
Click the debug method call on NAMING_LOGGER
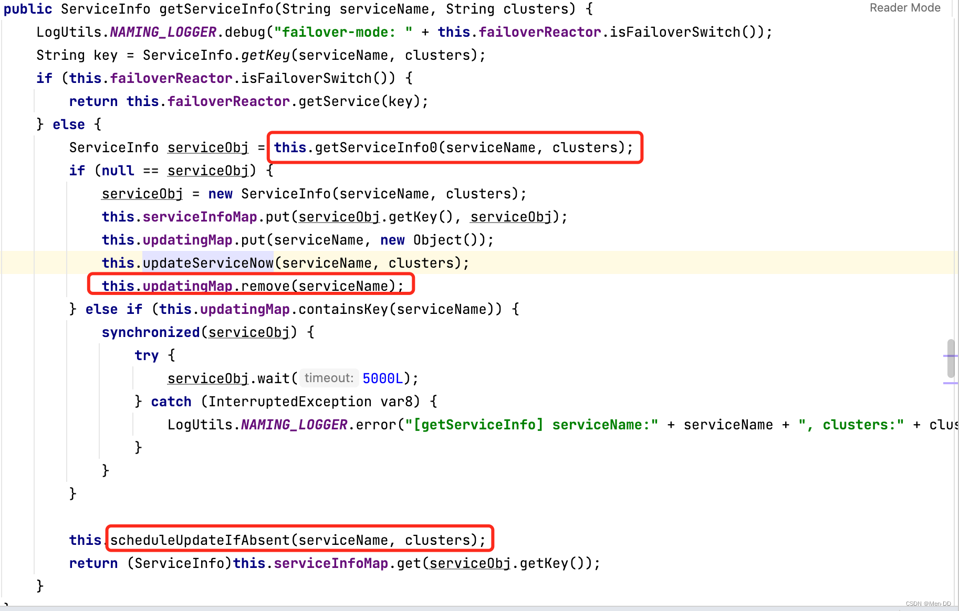pos(245,32)
